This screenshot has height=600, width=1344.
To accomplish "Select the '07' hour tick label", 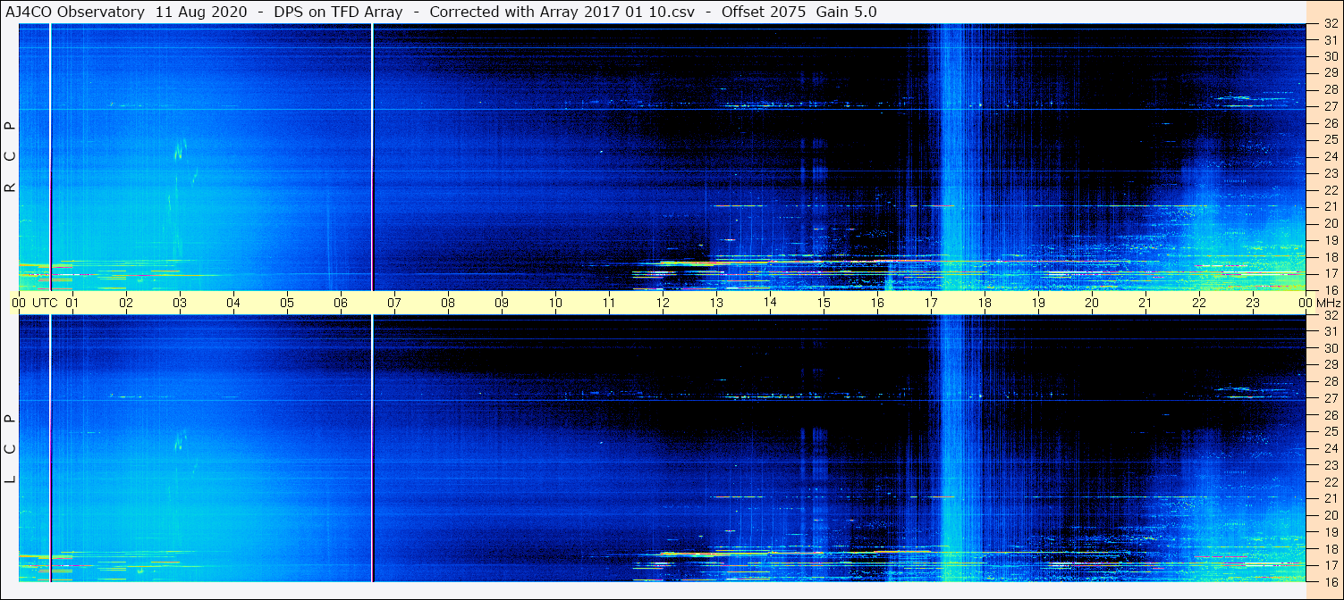I will point(394,303).
